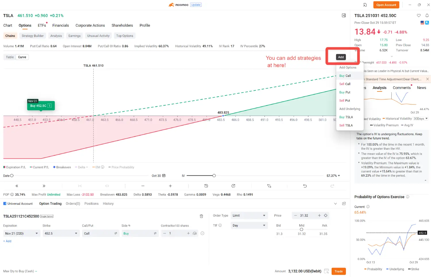Collapse the trading panel chevron
Screen dimensions: 431x277
pos(335,204)
